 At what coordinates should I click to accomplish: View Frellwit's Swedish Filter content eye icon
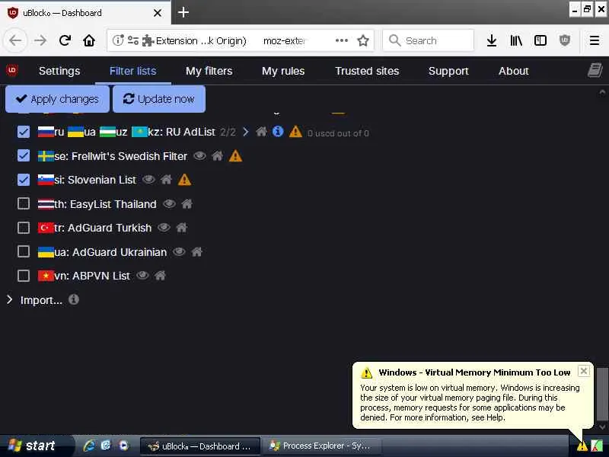tap(199, 156)
